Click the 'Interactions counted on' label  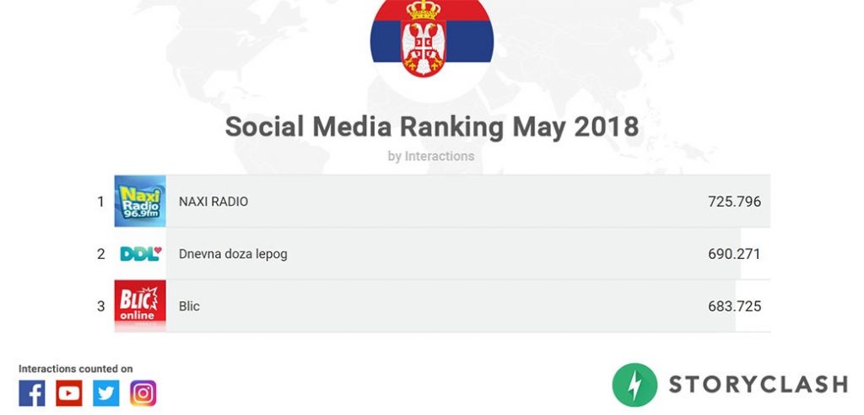tap(75, 369)
